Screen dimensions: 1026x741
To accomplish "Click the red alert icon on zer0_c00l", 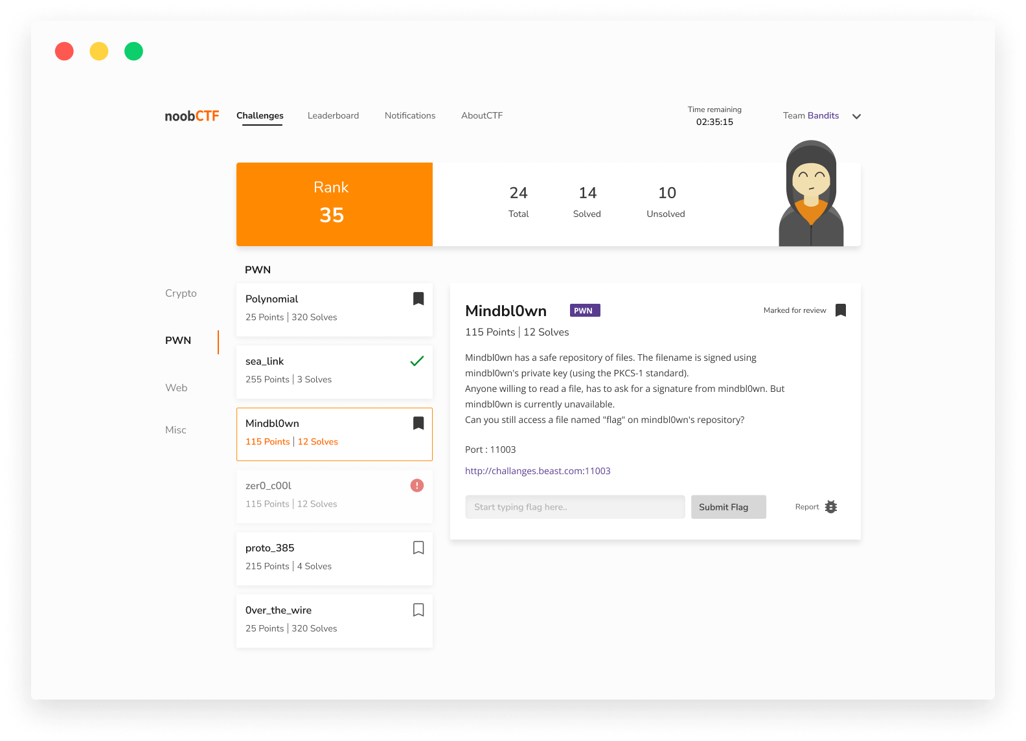I will coord(417,485).
